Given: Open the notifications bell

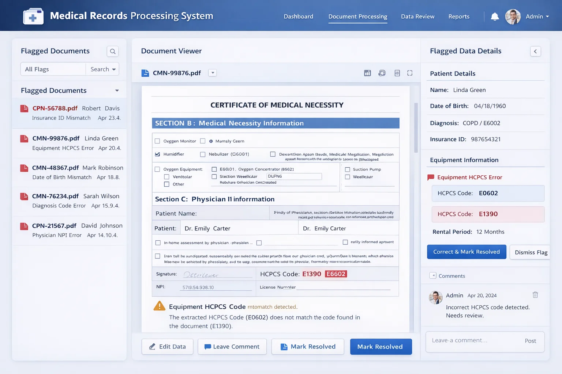Looking at the screenshot, I should [x=495, y=16].
